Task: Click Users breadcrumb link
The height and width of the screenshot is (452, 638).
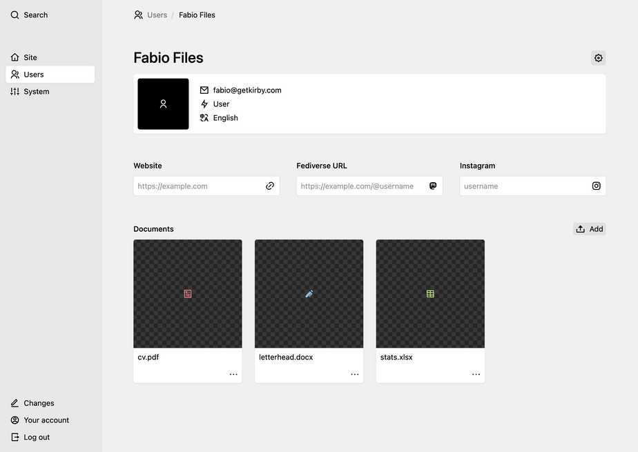Action: pyautogui.click(x=157, y=15)
